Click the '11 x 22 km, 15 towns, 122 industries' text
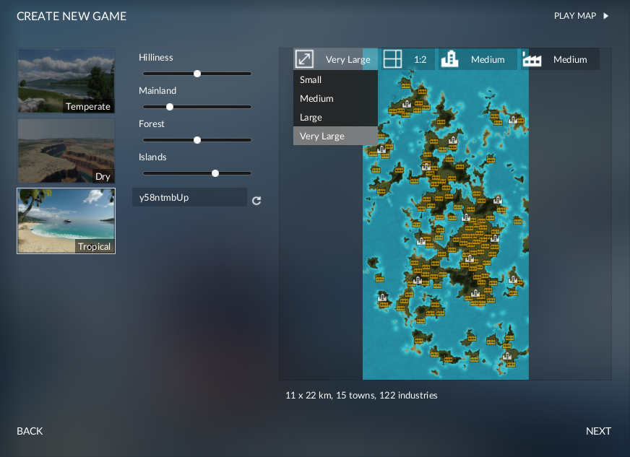Screen dimensions: 630x457 (361, 395)
